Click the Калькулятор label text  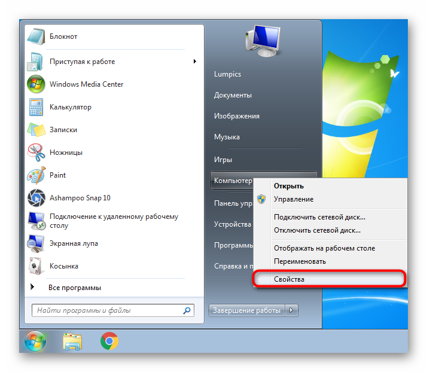point(70,107)
